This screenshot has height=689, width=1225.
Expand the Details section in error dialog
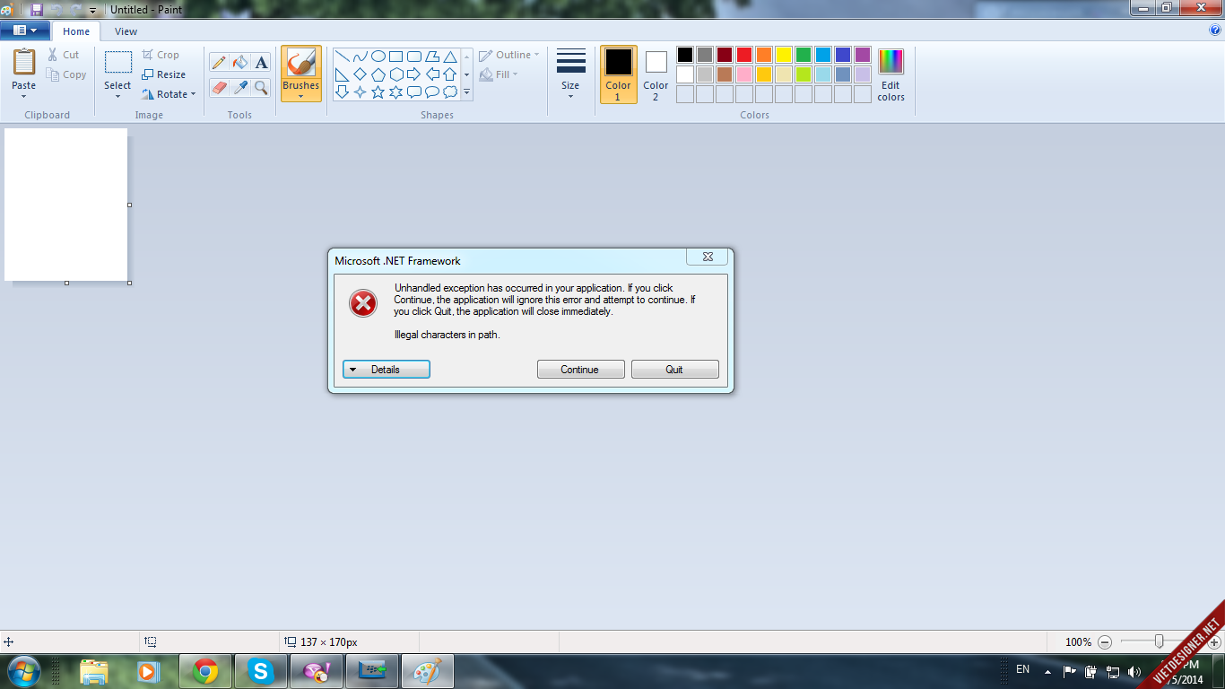point(387,370)
